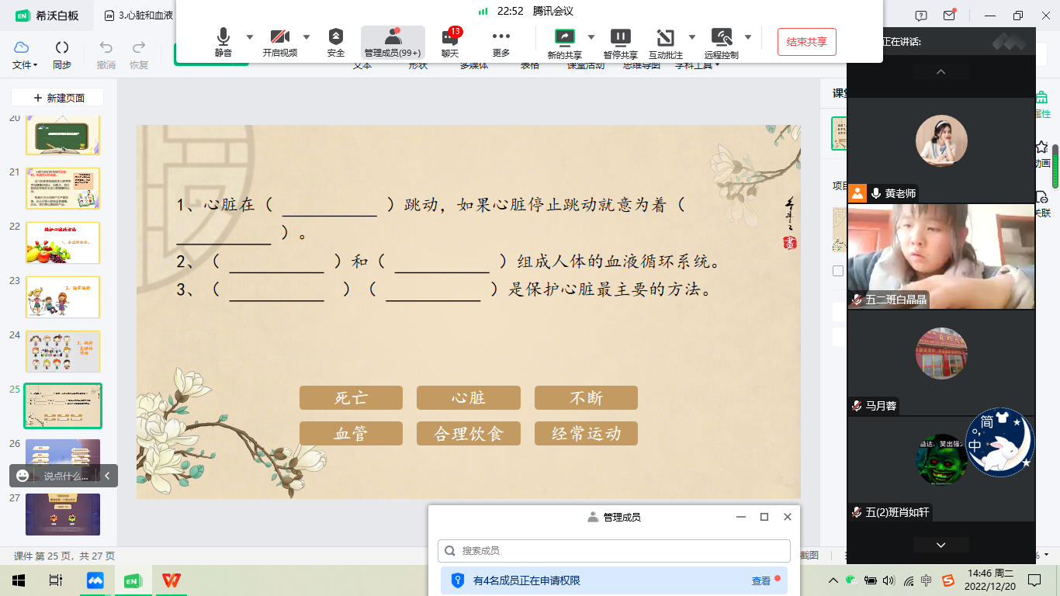1060x596 pixels.
Task: Click the 死亡 answer tile
Action: [x=351, y=398]
